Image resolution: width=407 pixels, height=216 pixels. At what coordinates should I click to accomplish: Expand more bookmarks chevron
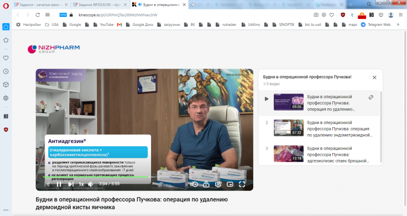click(x=398, y=25)
